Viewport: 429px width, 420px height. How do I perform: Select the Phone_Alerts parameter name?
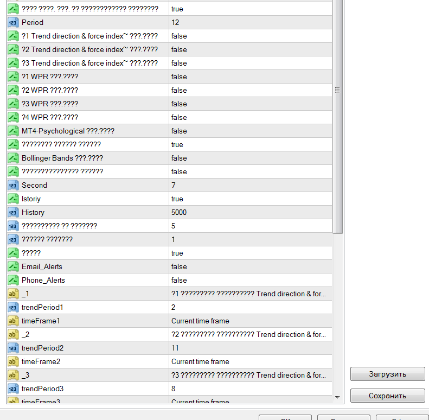coord(43,280)
